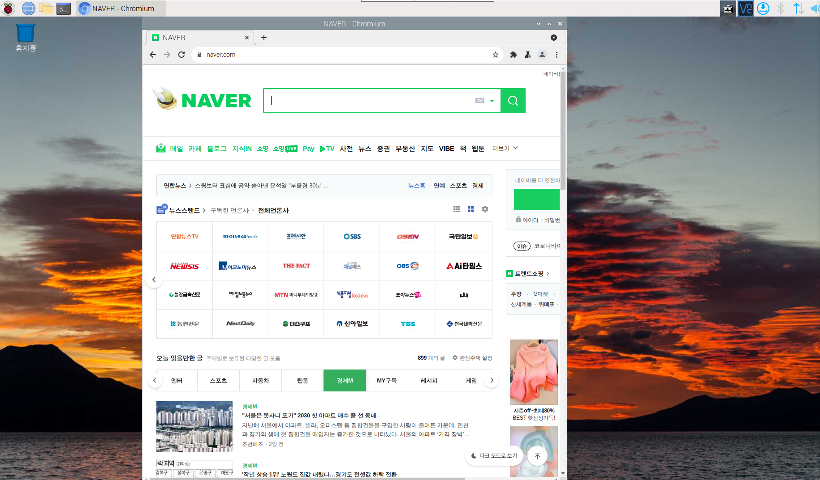
Task: Open the file manager from the taskbar
Action: (46, 8)
